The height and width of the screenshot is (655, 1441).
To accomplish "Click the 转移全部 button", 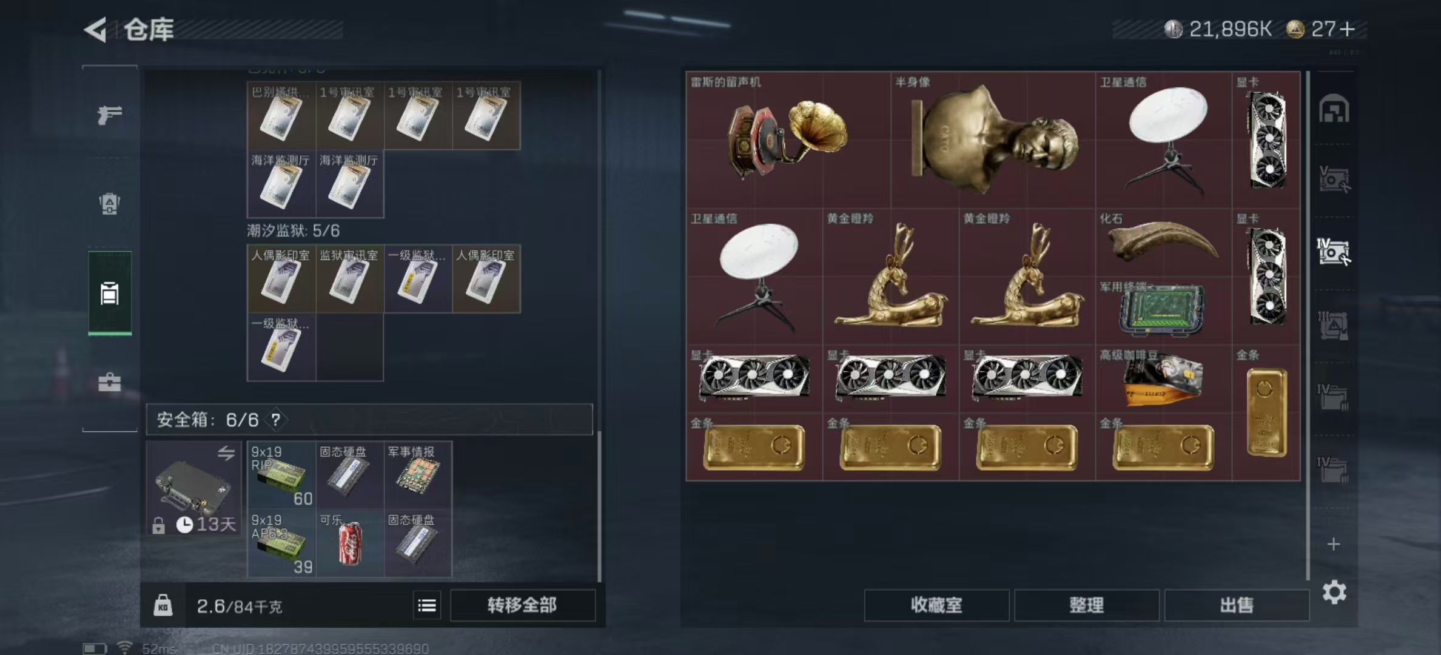I will [x=522, y=605].
